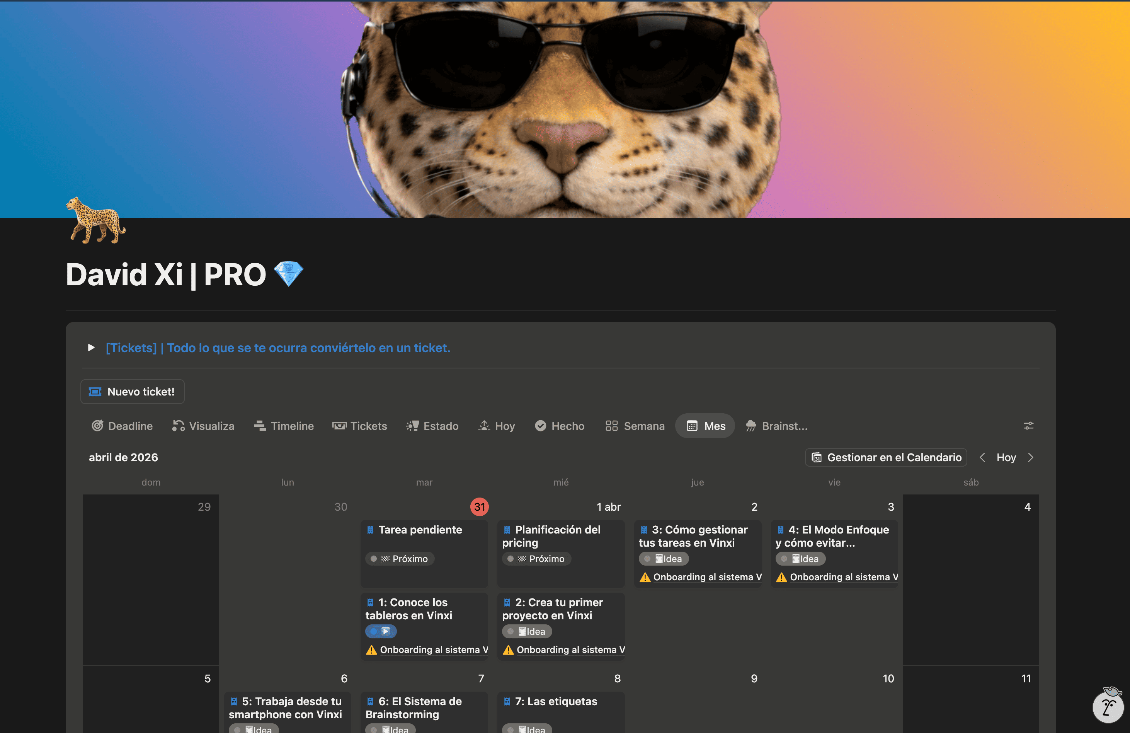Click the page icon beside 3: Cómo gestionar
The height and width of the screenshot is (733, 1130).
(644, 530)
